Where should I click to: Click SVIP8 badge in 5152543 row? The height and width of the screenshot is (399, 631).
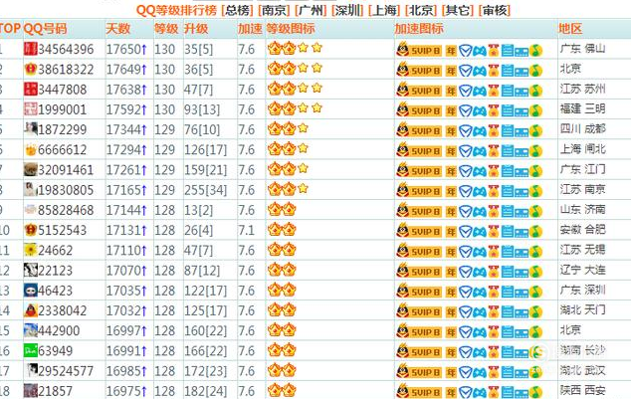click(419, 231)
